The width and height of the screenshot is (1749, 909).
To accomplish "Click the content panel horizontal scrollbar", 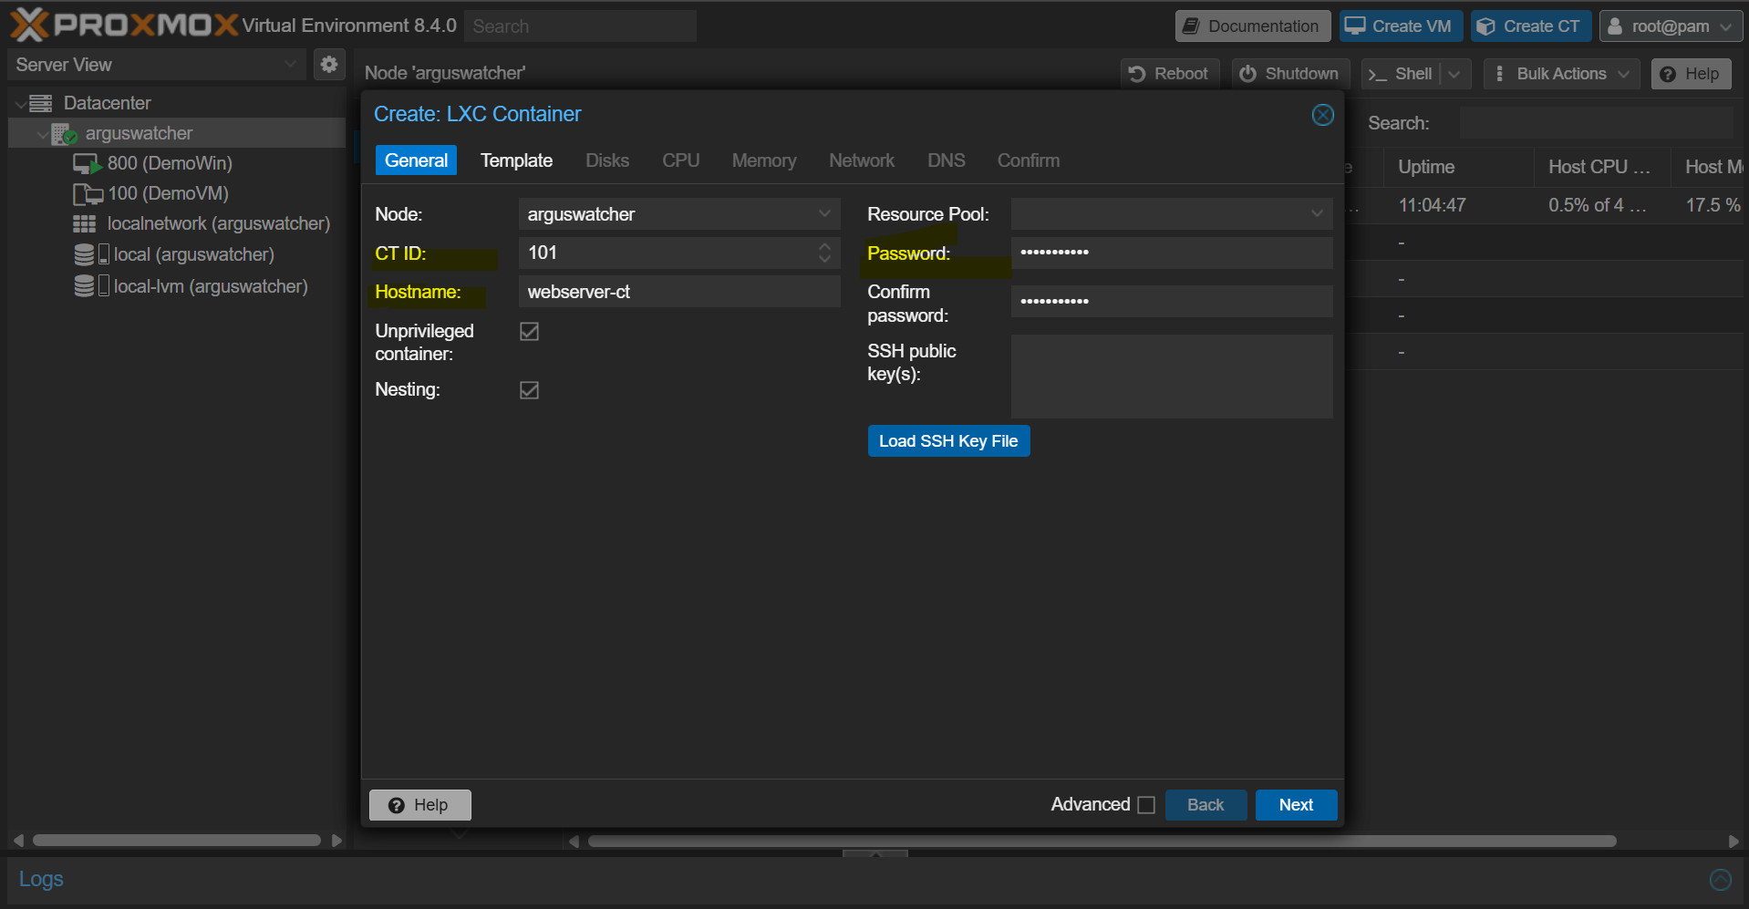I will tap(1102, 842).
